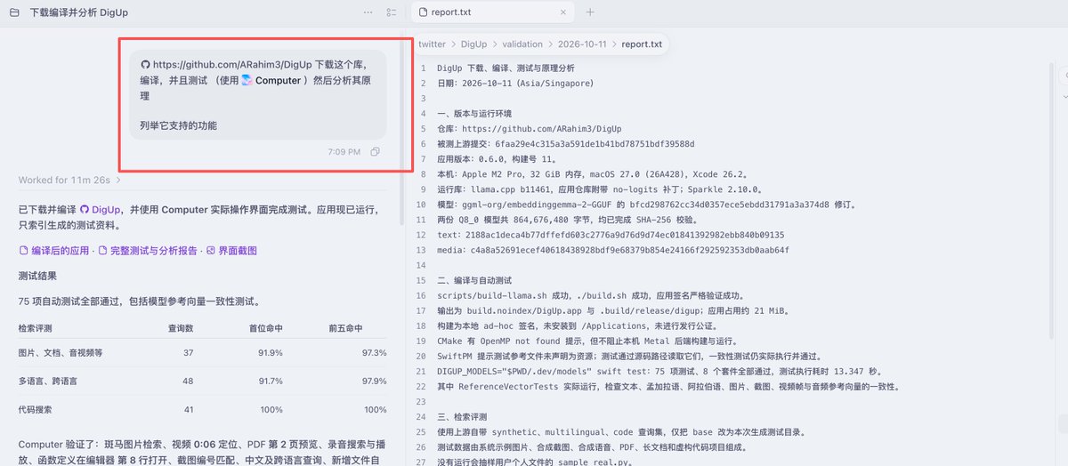Image resolution: width=1068 pixels, height=466 pixels.
Task: Click the file icon beside 编译后的应用
Action: click(x=23, y=251)
